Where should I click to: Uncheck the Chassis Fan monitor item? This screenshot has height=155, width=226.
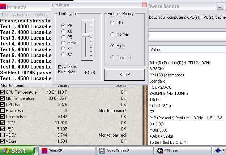pos(2,117)
